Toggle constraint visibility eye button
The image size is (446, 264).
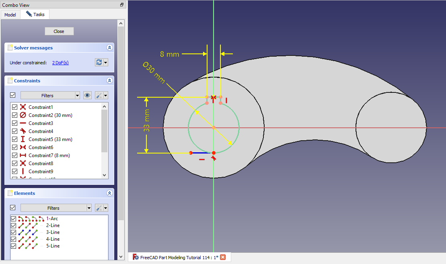pos(87,95)
